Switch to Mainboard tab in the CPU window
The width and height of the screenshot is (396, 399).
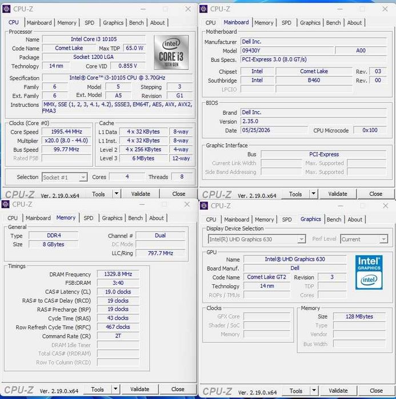[39, 23]
